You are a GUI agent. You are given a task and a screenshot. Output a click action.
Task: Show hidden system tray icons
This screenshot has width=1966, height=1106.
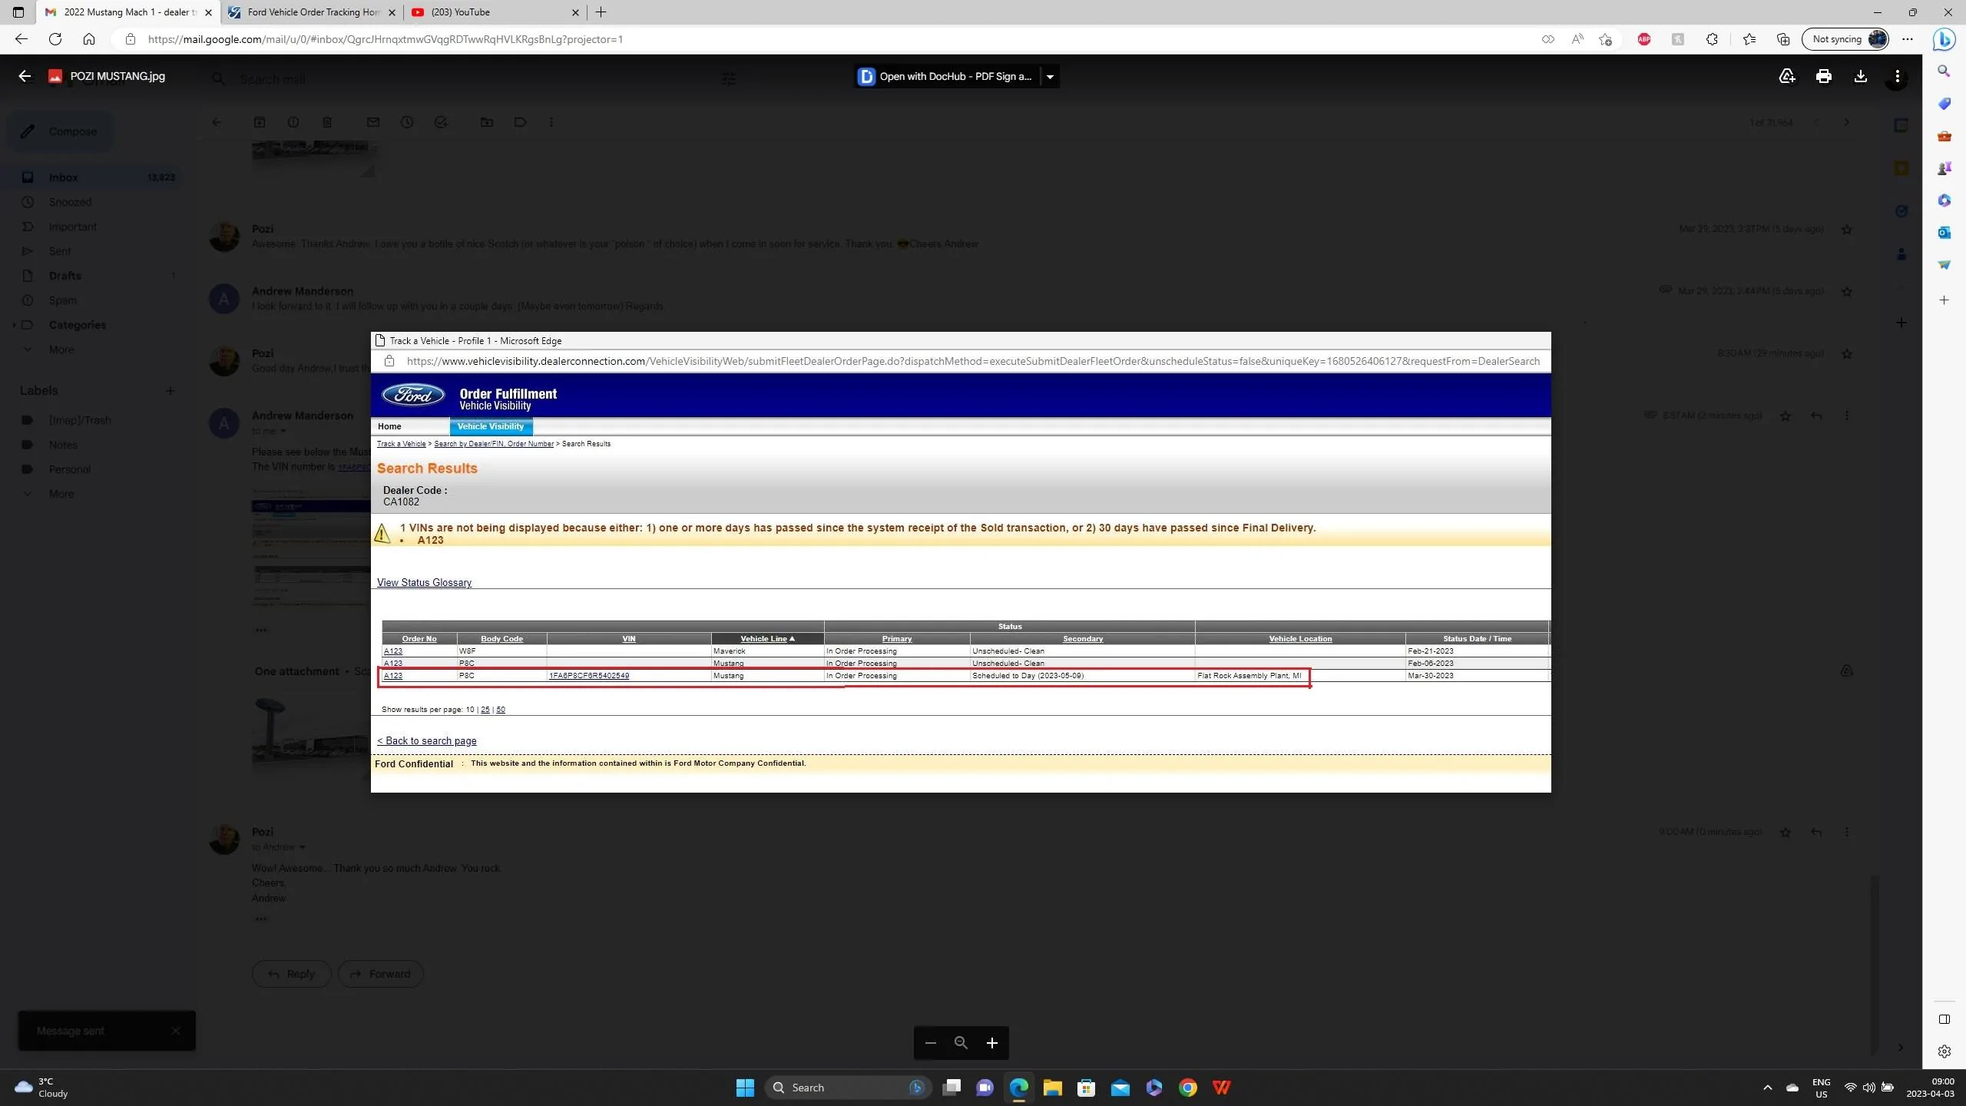(x=1767, y=1088)
